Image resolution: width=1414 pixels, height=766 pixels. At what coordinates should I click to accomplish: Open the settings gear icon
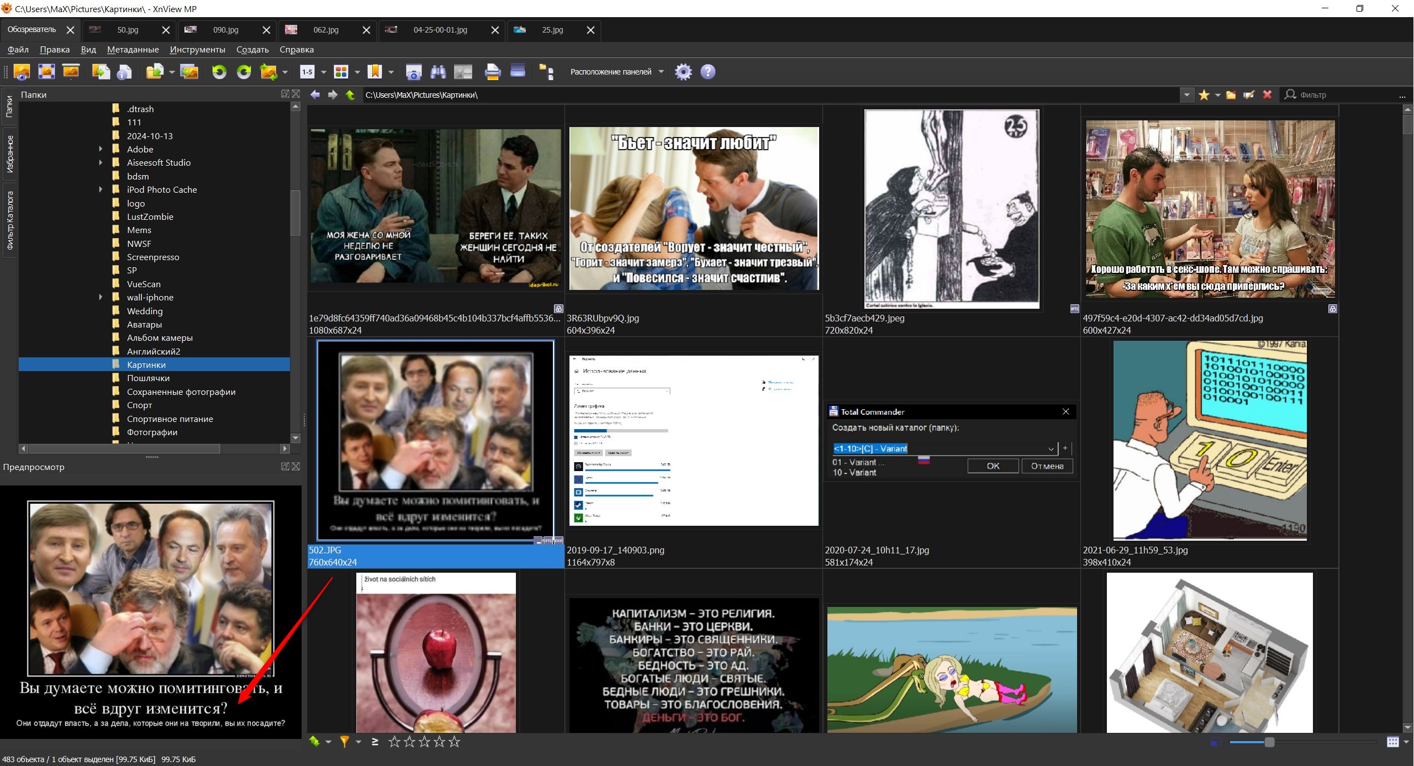(x=683, y=72)
